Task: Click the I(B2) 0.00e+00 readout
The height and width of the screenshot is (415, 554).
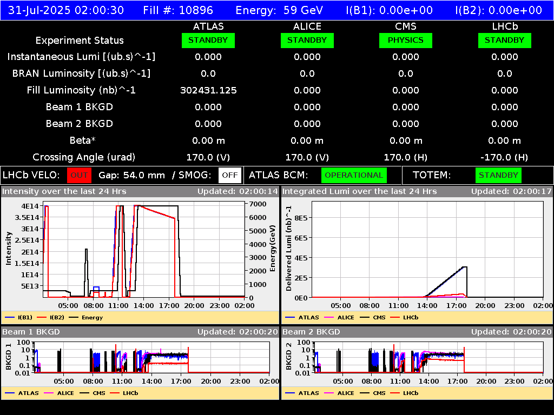Action: (498, 10)
